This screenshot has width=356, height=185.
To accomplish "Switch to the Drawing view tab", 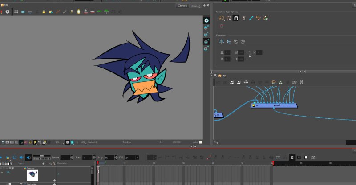I will (195, 6).
